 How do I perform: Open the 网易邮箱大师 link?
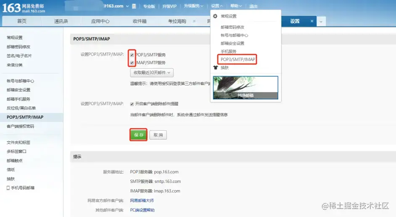click(x=142, y=201)
